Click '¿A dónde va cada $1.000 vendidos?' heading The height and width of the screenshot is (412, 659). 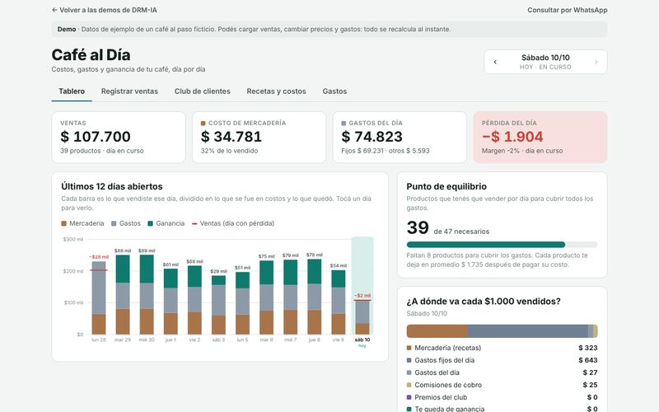pyautogui.click(x=484, y=302)
